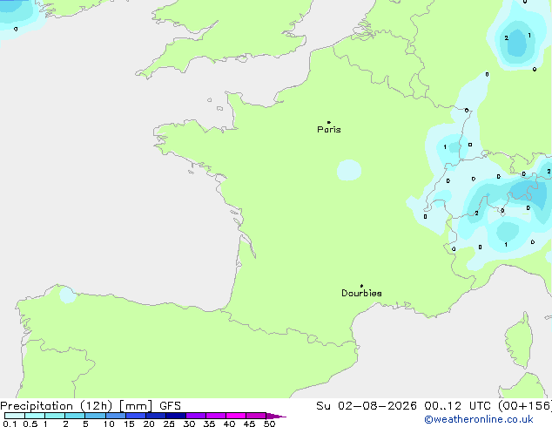
Task: Click the Su 02-08-2026 forecast date text
Action: click(x=367, y=406)
